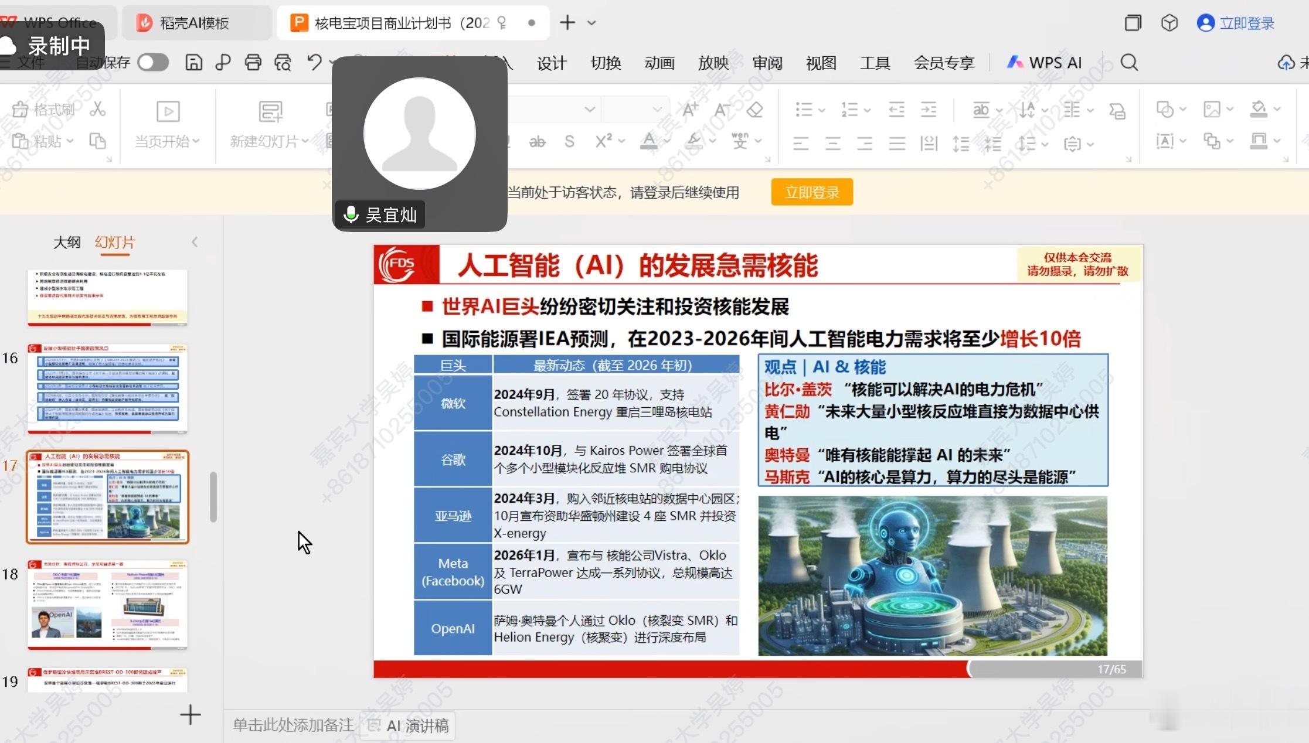
Task: Open the tab list dropdown arrow
Action: 591,23
